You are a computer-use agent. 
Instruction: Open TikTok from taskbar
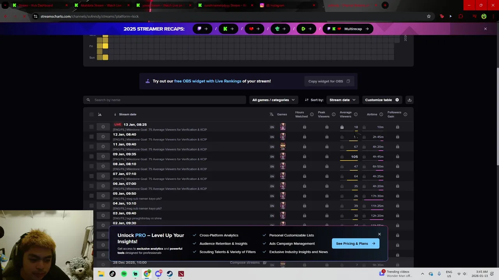click(112, 274)
